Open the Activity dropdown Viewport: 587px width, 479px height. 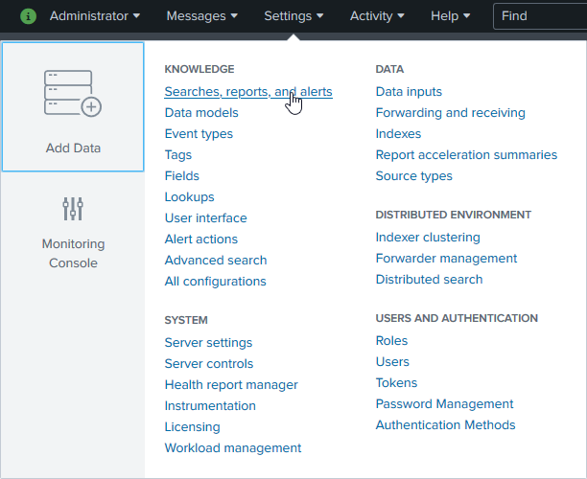377,16
